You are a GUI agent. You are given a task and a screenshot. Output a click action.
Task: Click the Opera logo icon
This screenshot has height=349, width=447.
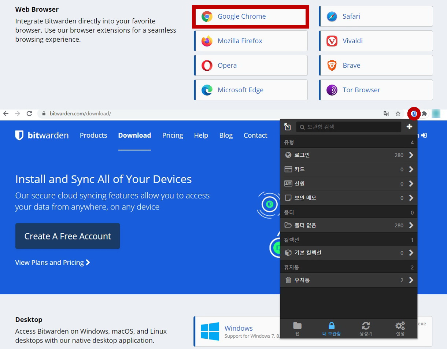207,66
